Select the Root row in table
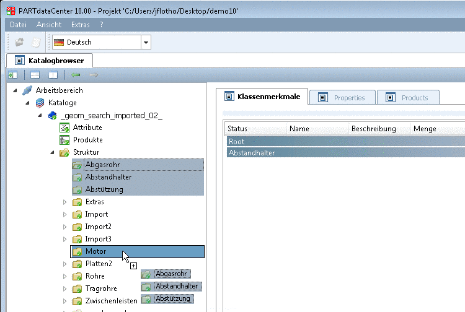465x312 pixels. click(x=346, y=142)
